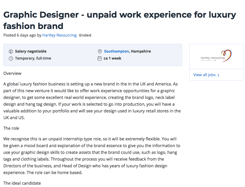Click the Hampshire county text
The height and width of the screenshot is (187, 245).
point(141,51)
